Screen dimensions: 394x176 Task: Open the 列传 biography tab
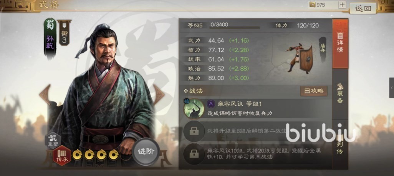[x=340, y=144]
